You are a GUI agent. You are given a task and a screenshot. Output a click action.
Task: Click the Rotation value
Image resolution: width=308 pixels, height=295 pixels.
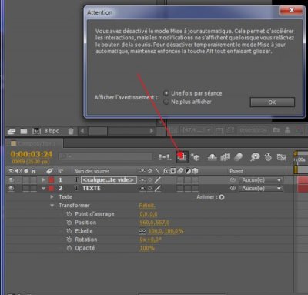[150, 240]
